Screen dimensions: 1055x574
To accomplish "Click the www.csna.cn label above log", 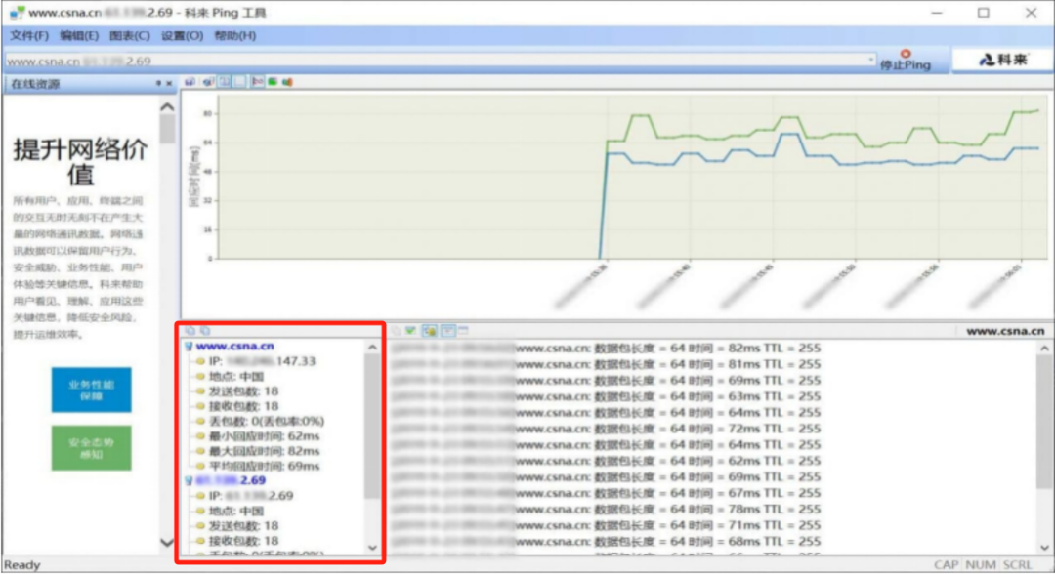I will pos(1005,331).
